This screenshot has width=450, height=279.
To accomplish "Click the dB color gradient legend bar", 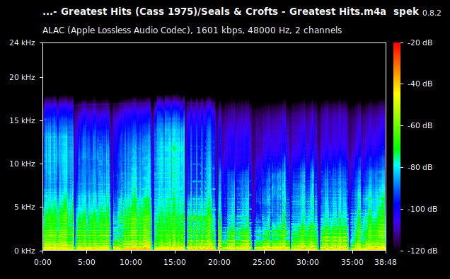I will click(397, 147).
